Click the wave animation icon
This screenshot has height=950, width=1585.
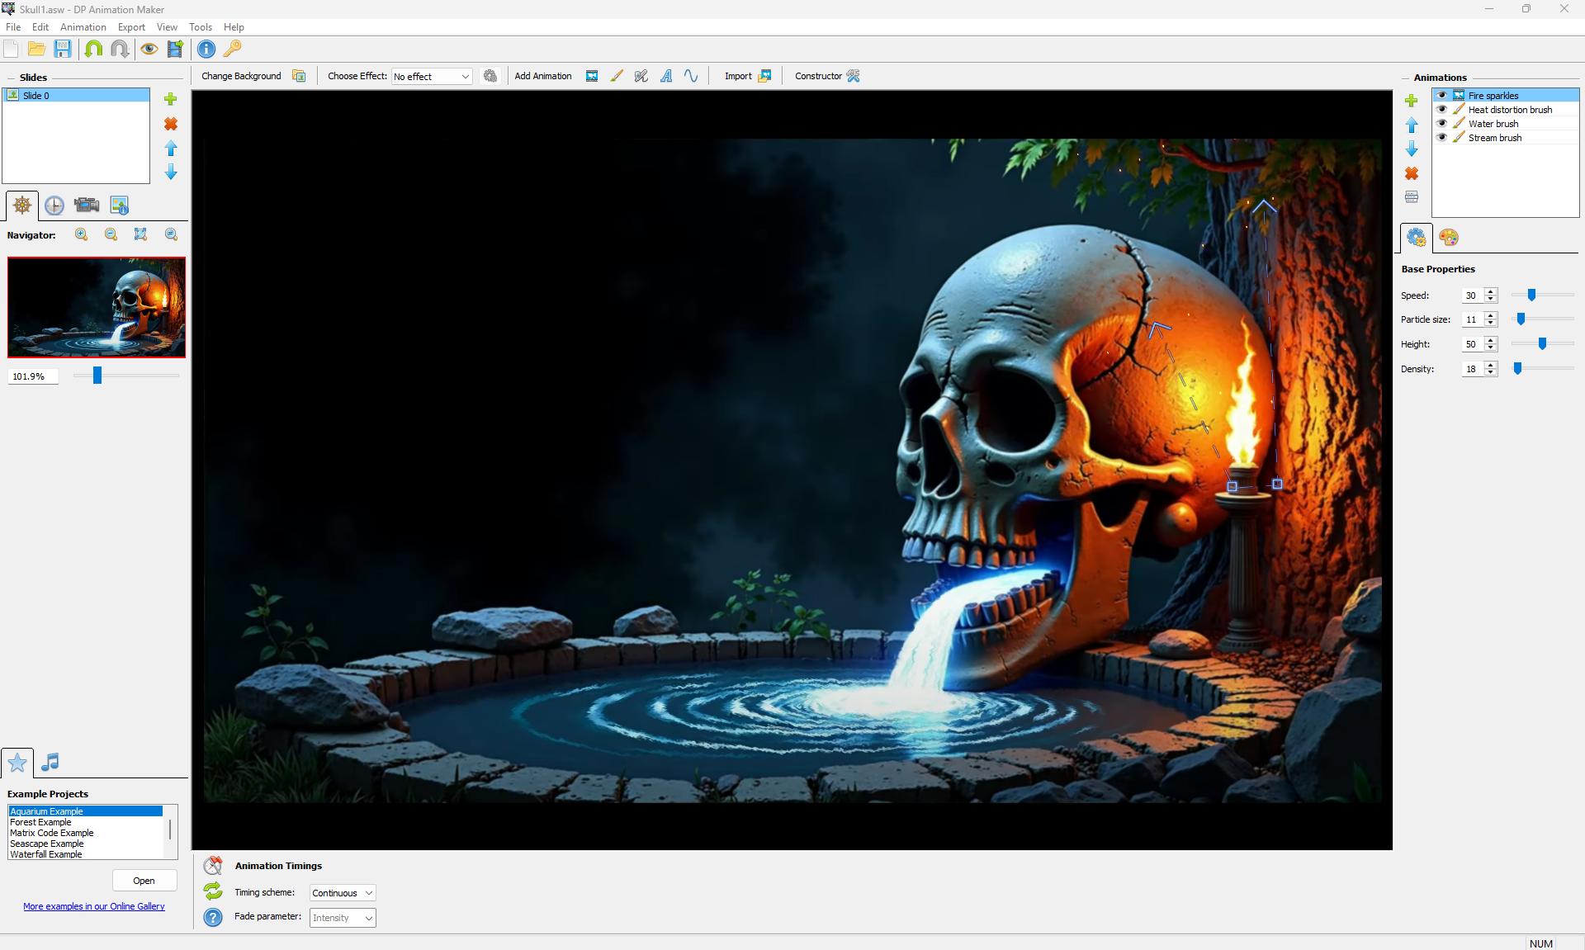pos(691,76)
